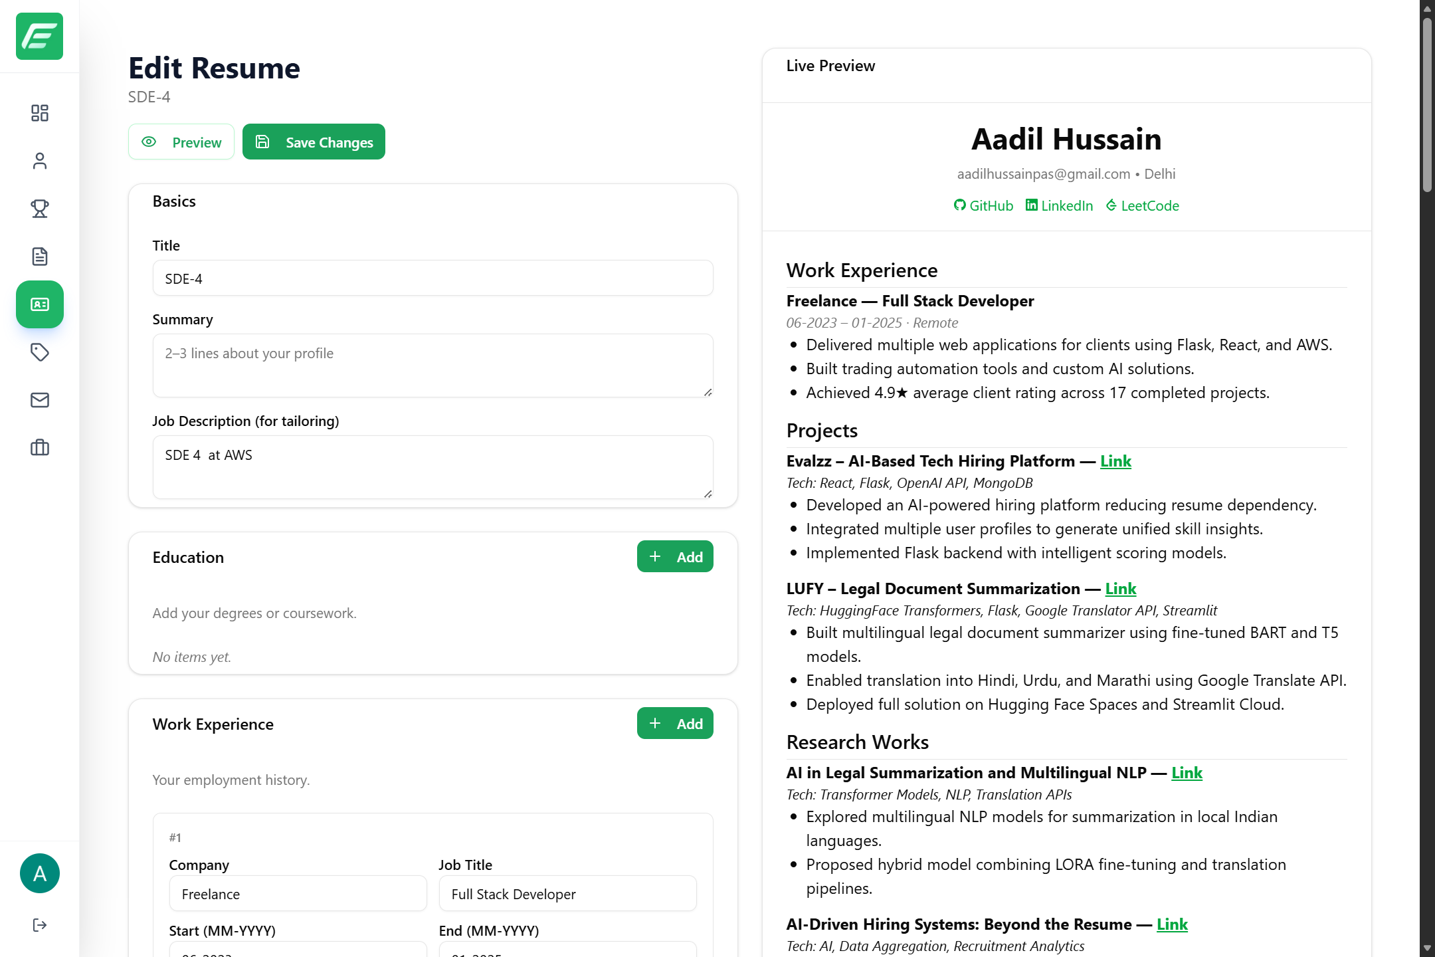Select the highlighted ID-card resume editor icon
This screenshot has width=1435, height=957.
click(39, 304)
